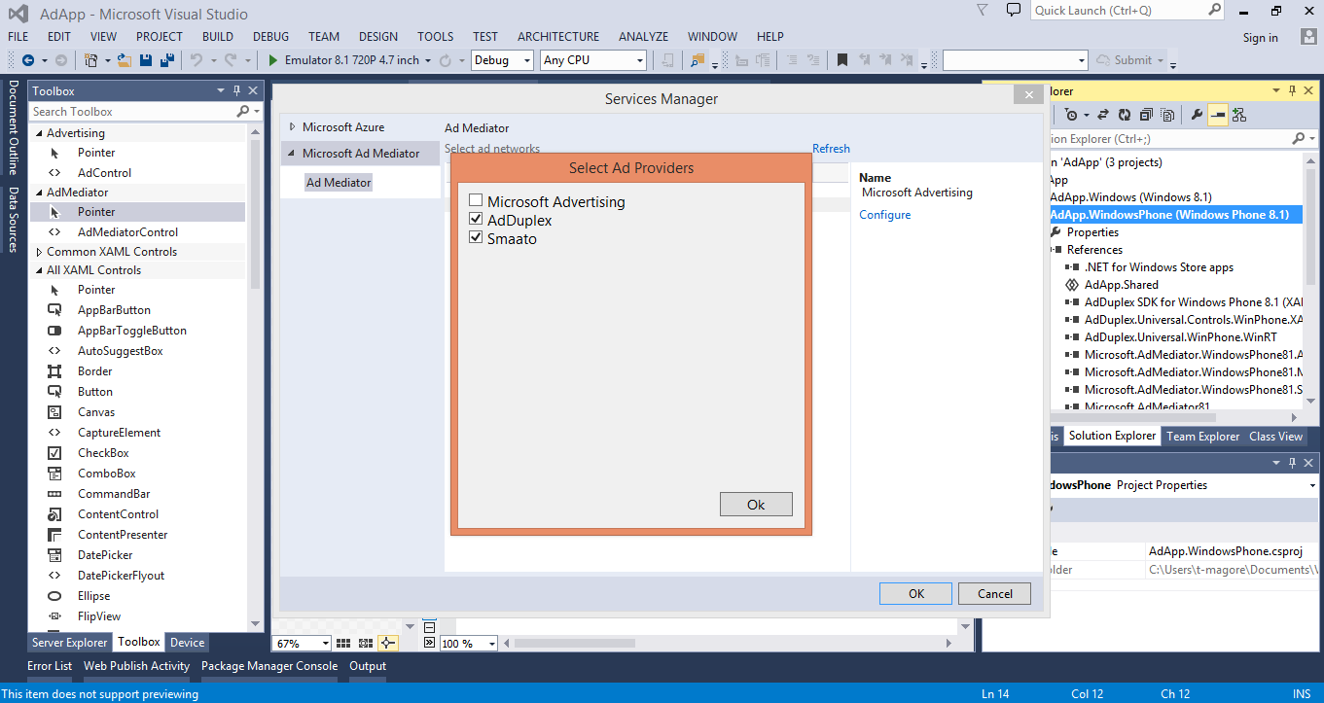
Task: Click the Undo arrow icon
Action: pyautogui.click(x=197, y=60)
